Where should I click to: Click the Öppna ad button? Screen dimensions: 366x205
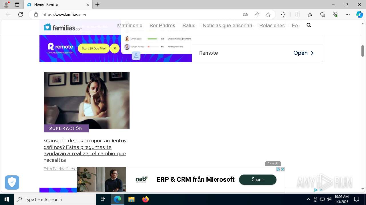(x=258, y=180)
